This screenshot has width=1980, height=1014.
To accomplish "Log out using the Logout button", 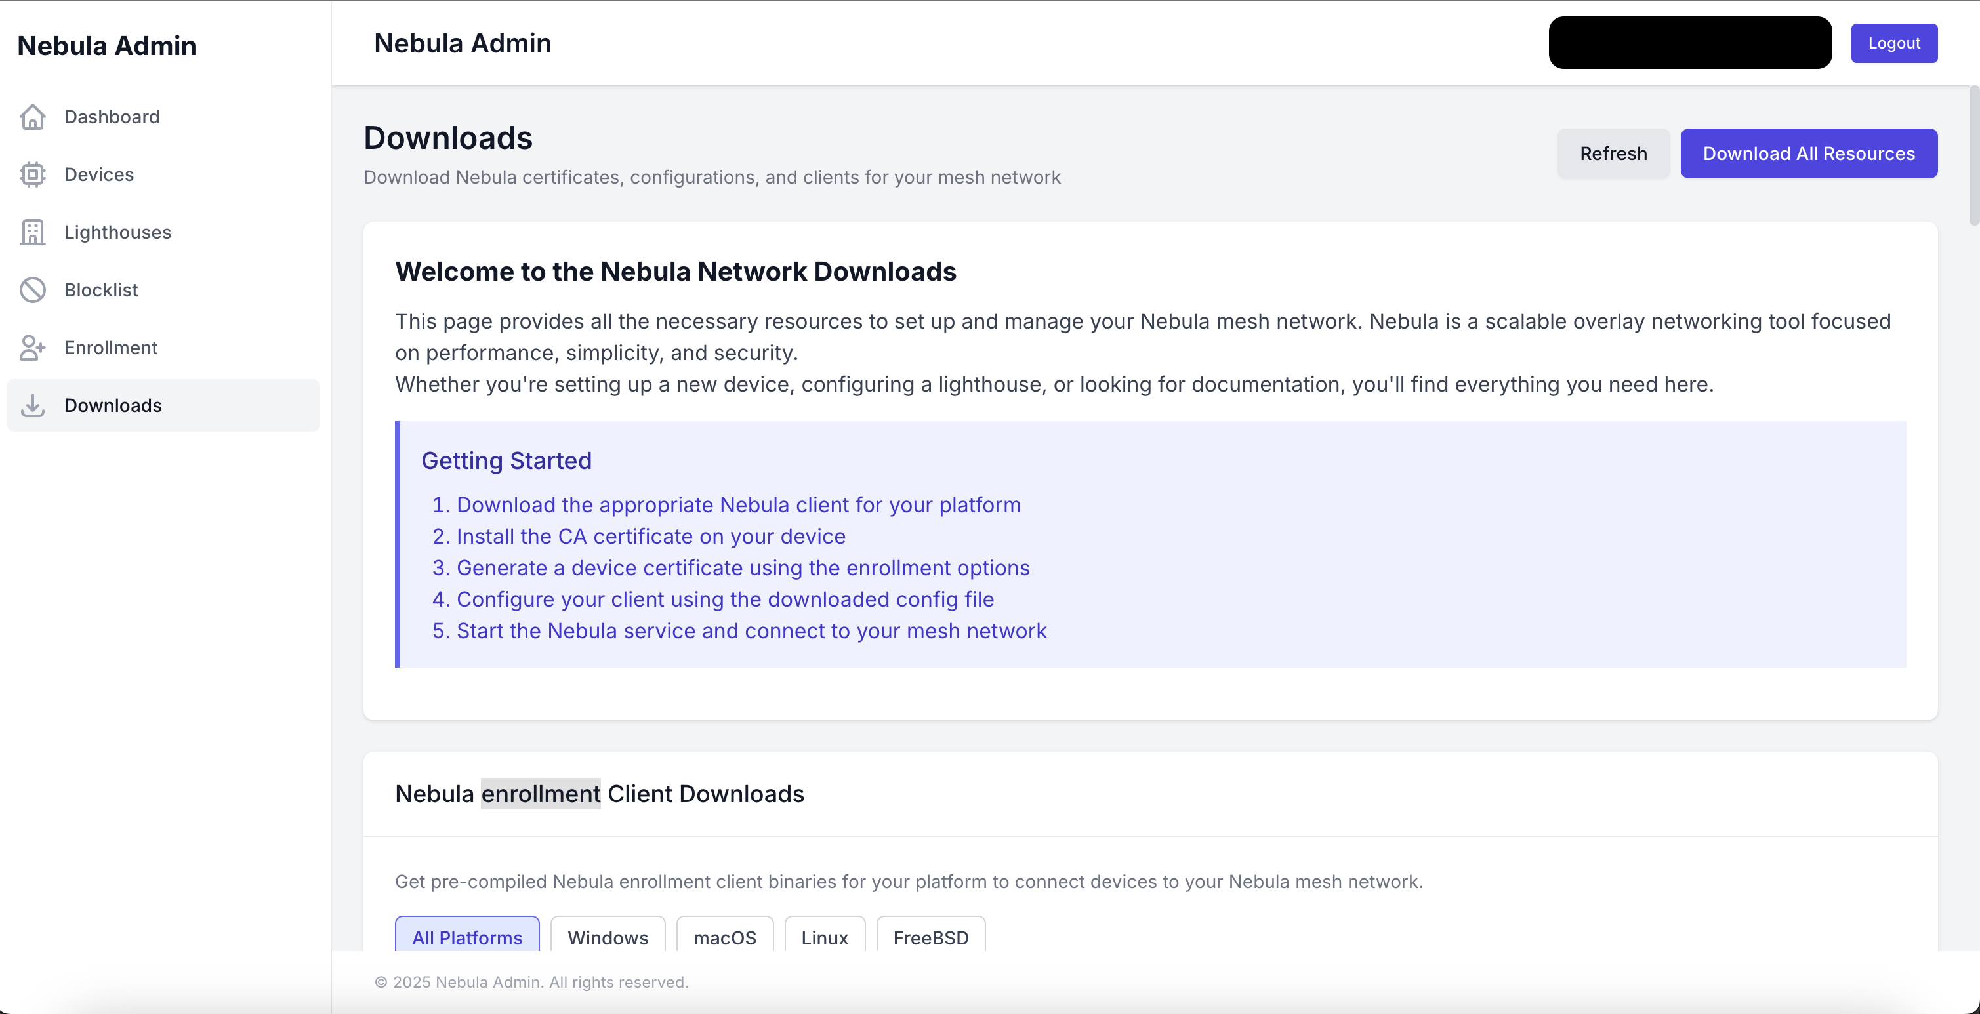I will click(x=1893, y=43).
